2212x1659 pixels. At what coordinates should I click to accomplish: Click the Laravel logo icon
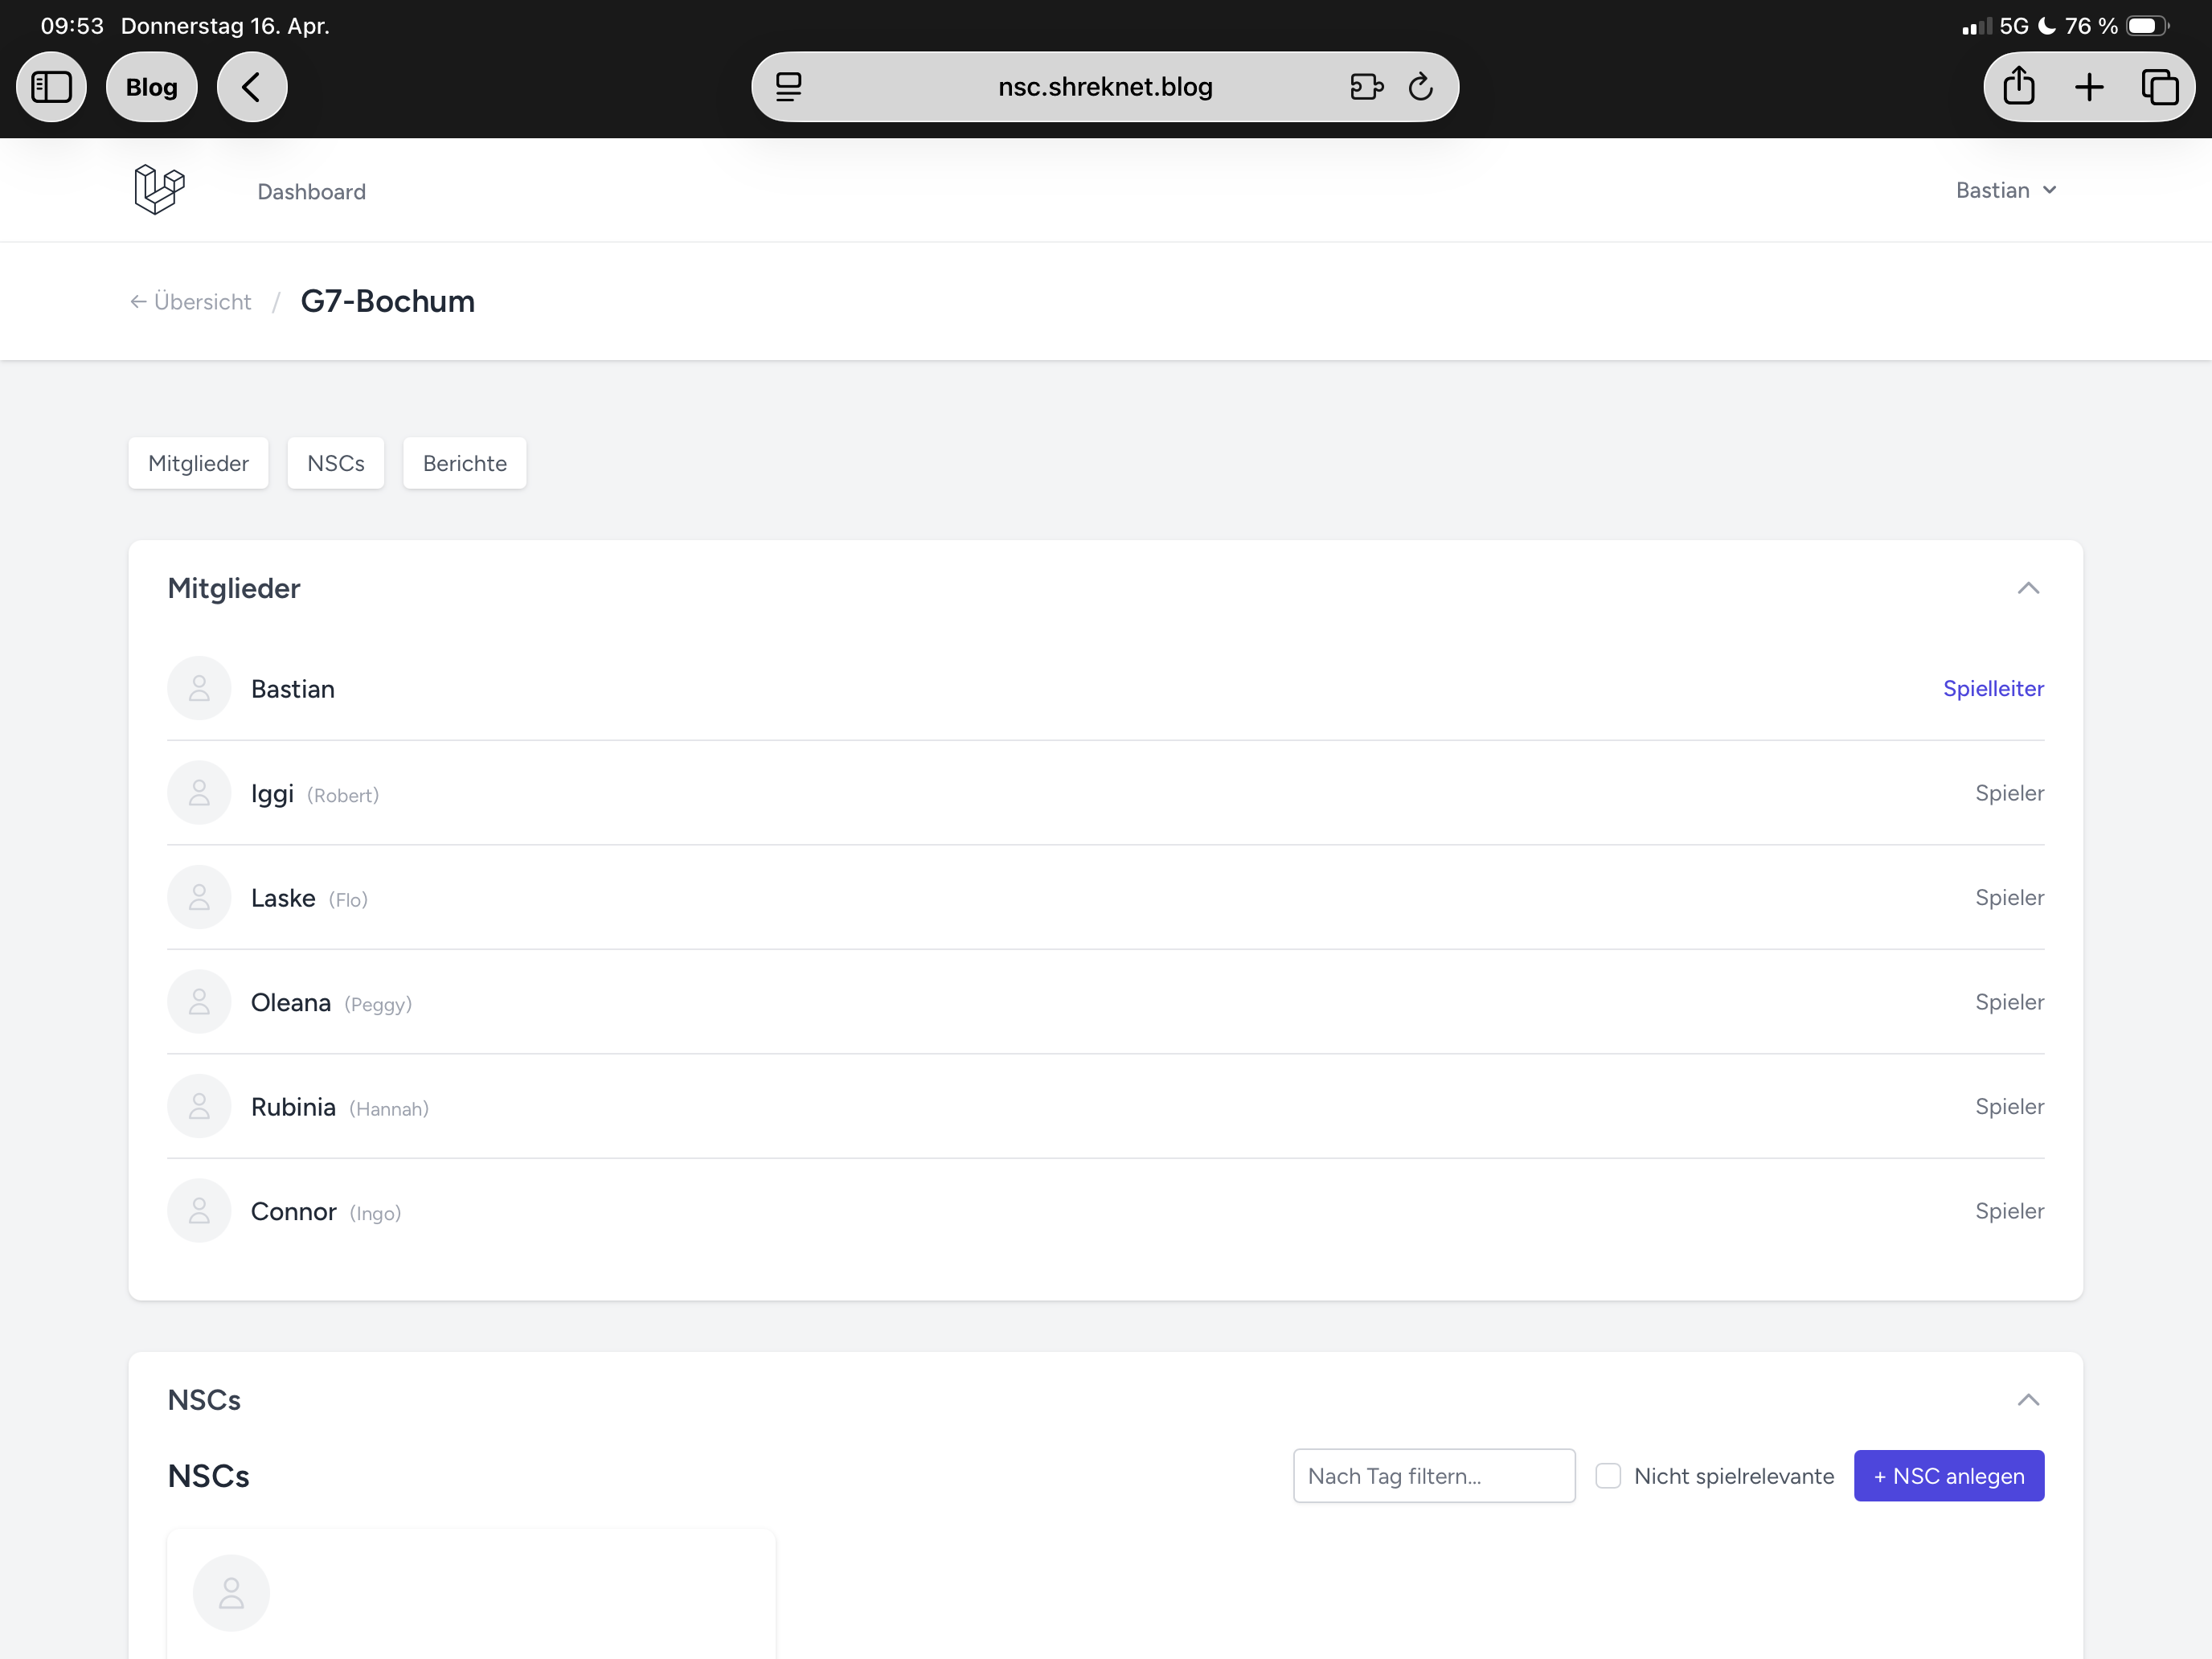click(159, 189)
